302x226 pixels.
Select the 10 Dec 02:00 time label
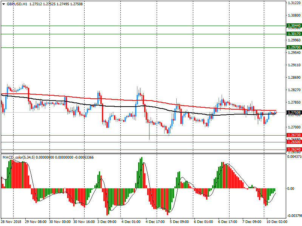[277, 222]
